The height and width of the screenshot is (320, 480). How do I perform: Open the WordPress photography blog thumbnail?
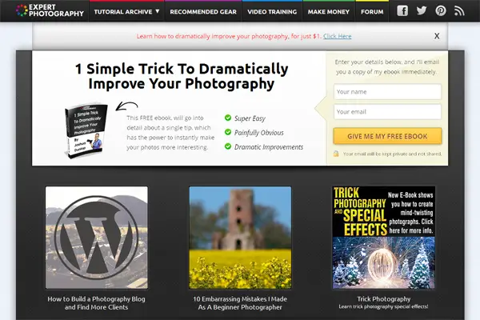pos(97,238)
